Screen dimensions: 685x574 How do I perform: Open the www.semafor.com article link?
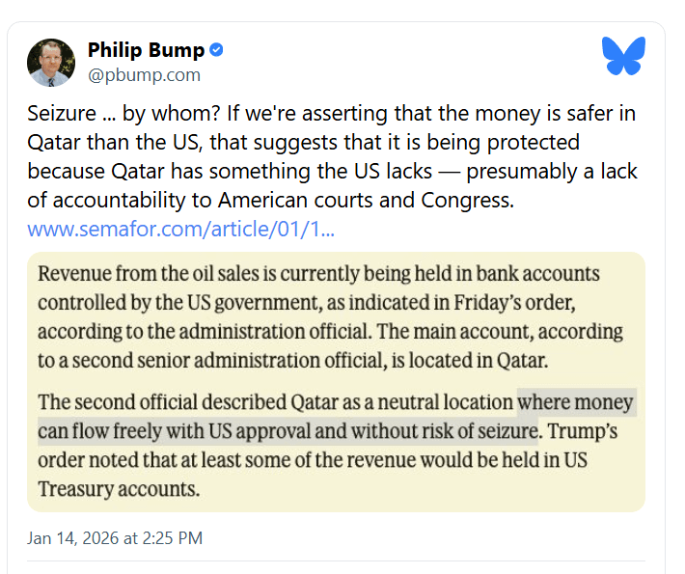[181, 230]
